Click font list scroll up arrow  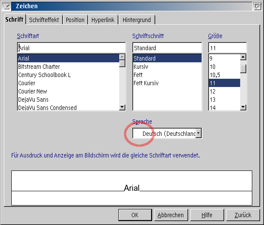click(x=122, y=57)
